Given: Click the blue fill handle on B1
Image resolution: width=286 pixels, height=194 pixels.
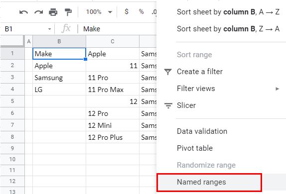Looking at the screenshot, I should (85, 59).
